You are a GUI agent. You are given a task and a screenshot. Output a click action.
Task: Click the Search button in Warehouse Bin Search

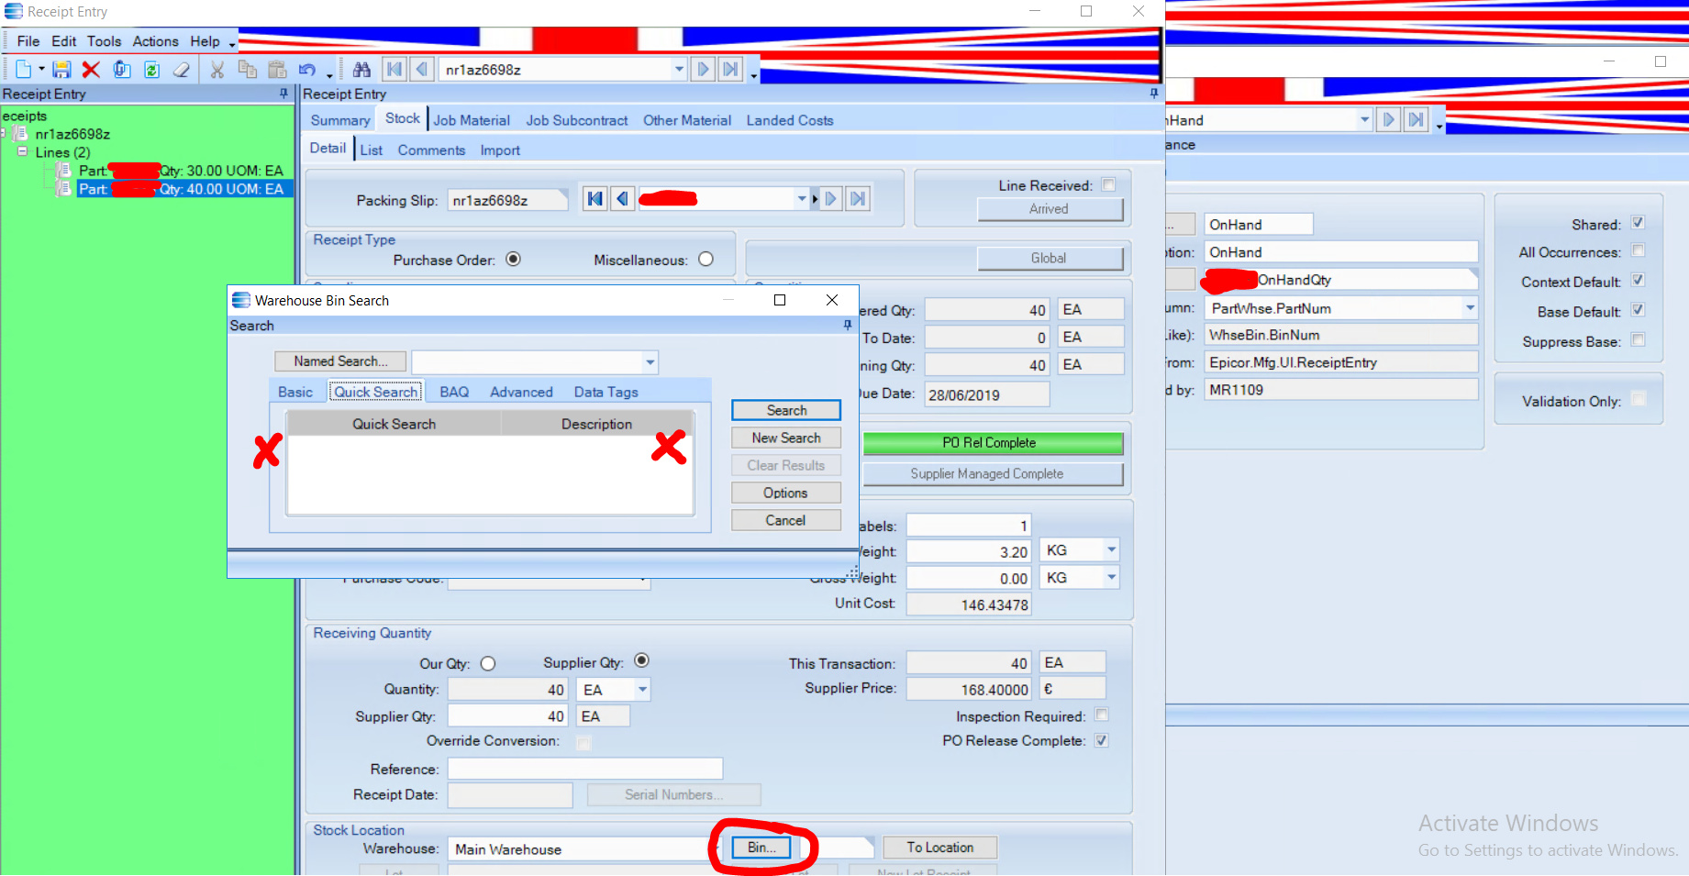click(x=786, y=410)
